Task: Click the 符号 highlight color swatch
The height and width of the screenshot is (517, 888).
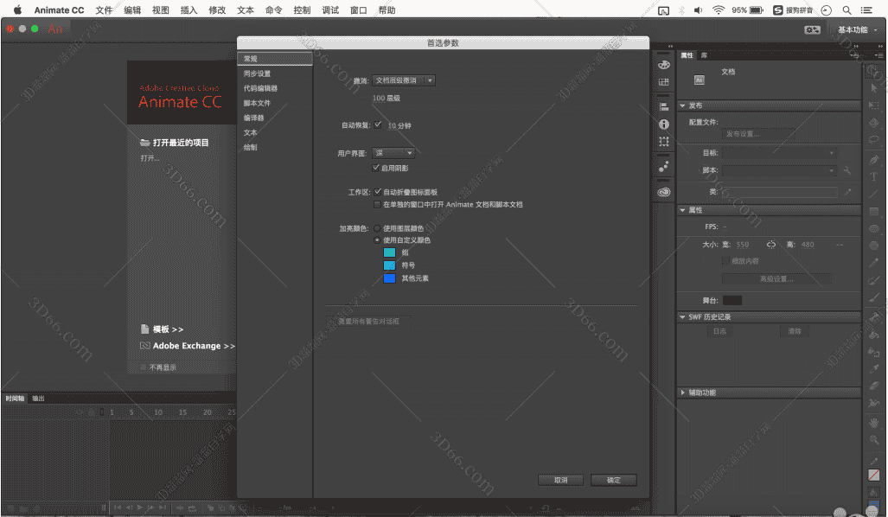Action: [392, 265]
